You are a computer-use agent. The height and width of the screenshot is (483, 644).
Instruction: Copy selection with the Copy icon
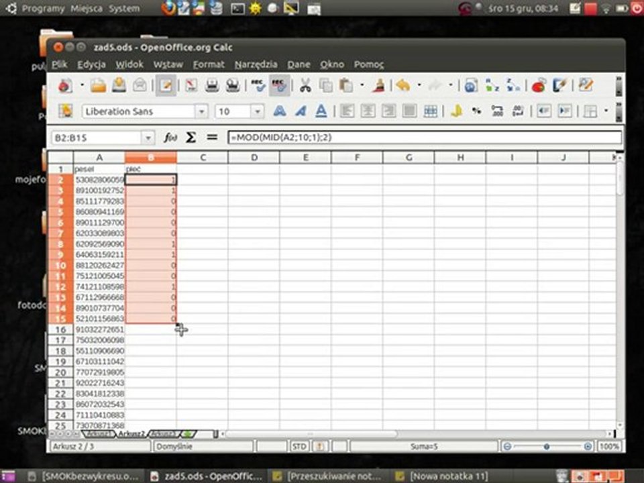pyautogui.click(x=326, y=85)
